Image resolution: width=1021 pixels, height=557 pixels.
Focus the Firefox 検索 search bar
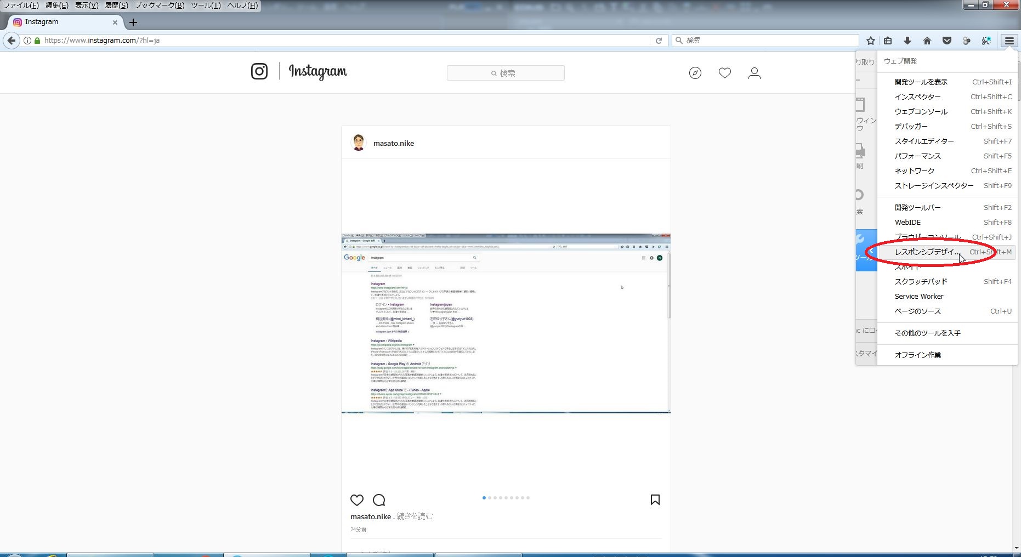765,41
